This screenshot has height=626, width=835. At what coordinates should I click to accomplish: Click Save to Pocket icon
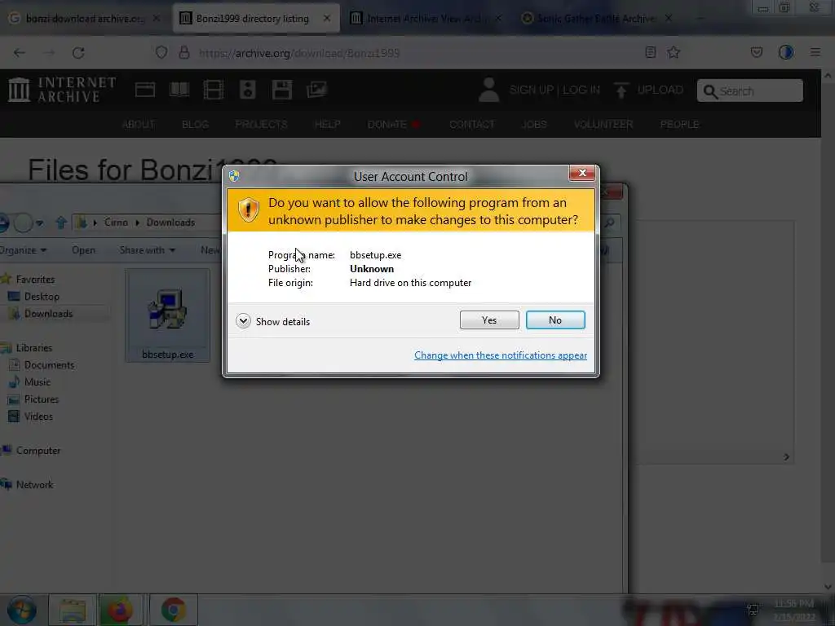coord(756,52)
